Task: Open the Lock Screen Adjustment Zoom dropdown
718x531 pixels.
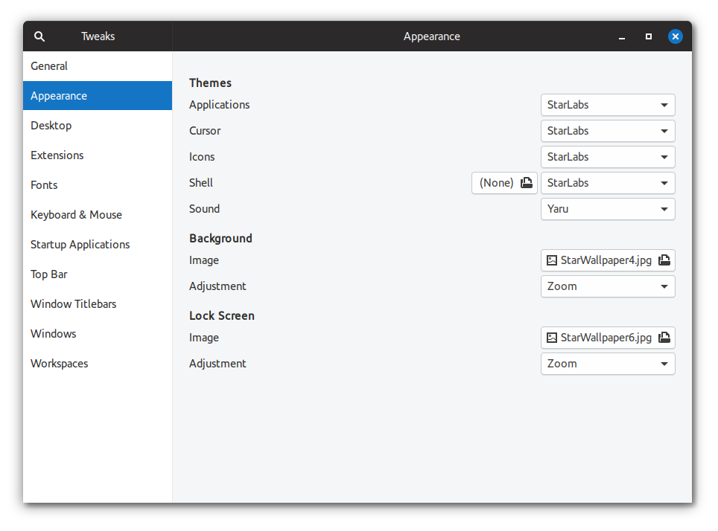Action: click(608, 364)
